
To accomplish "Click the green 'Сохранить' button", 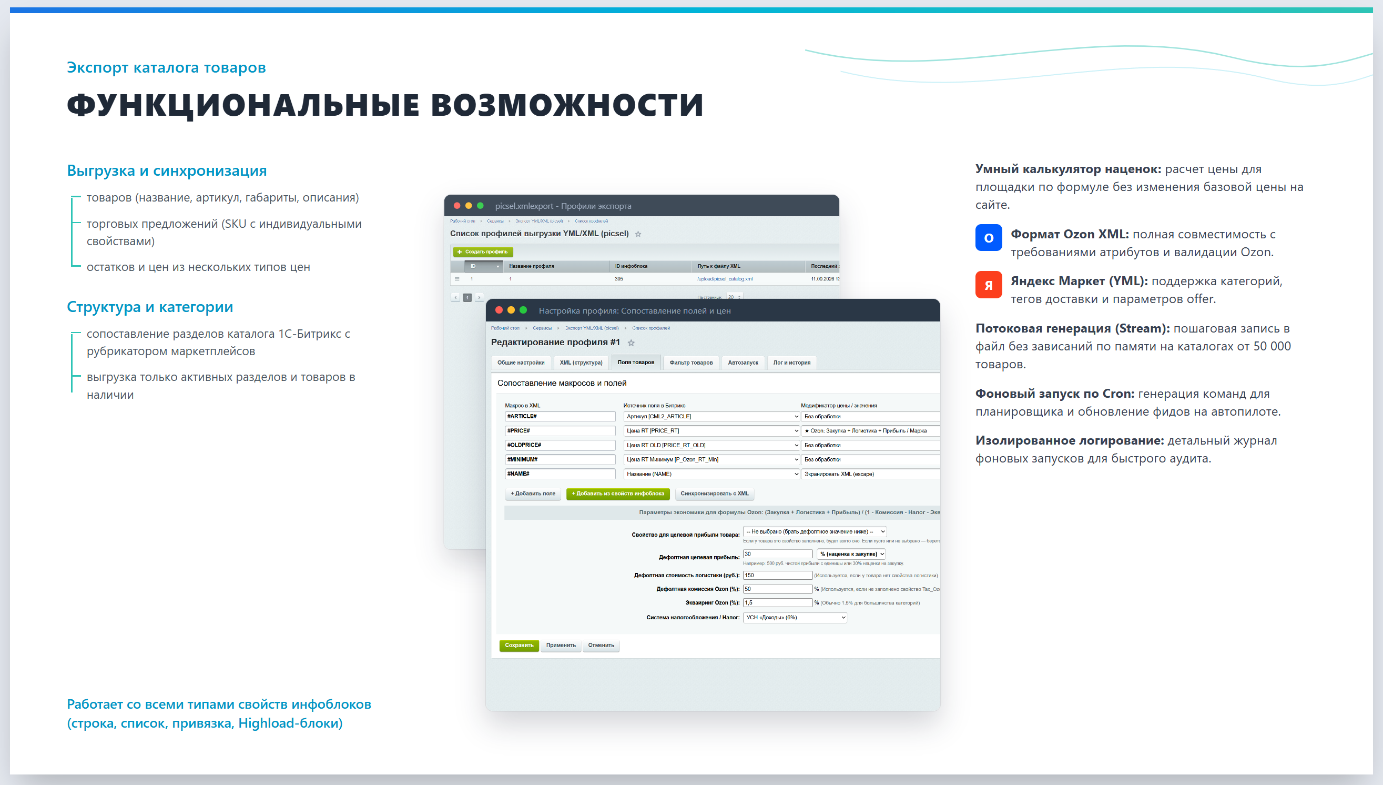I will (519, 646).
